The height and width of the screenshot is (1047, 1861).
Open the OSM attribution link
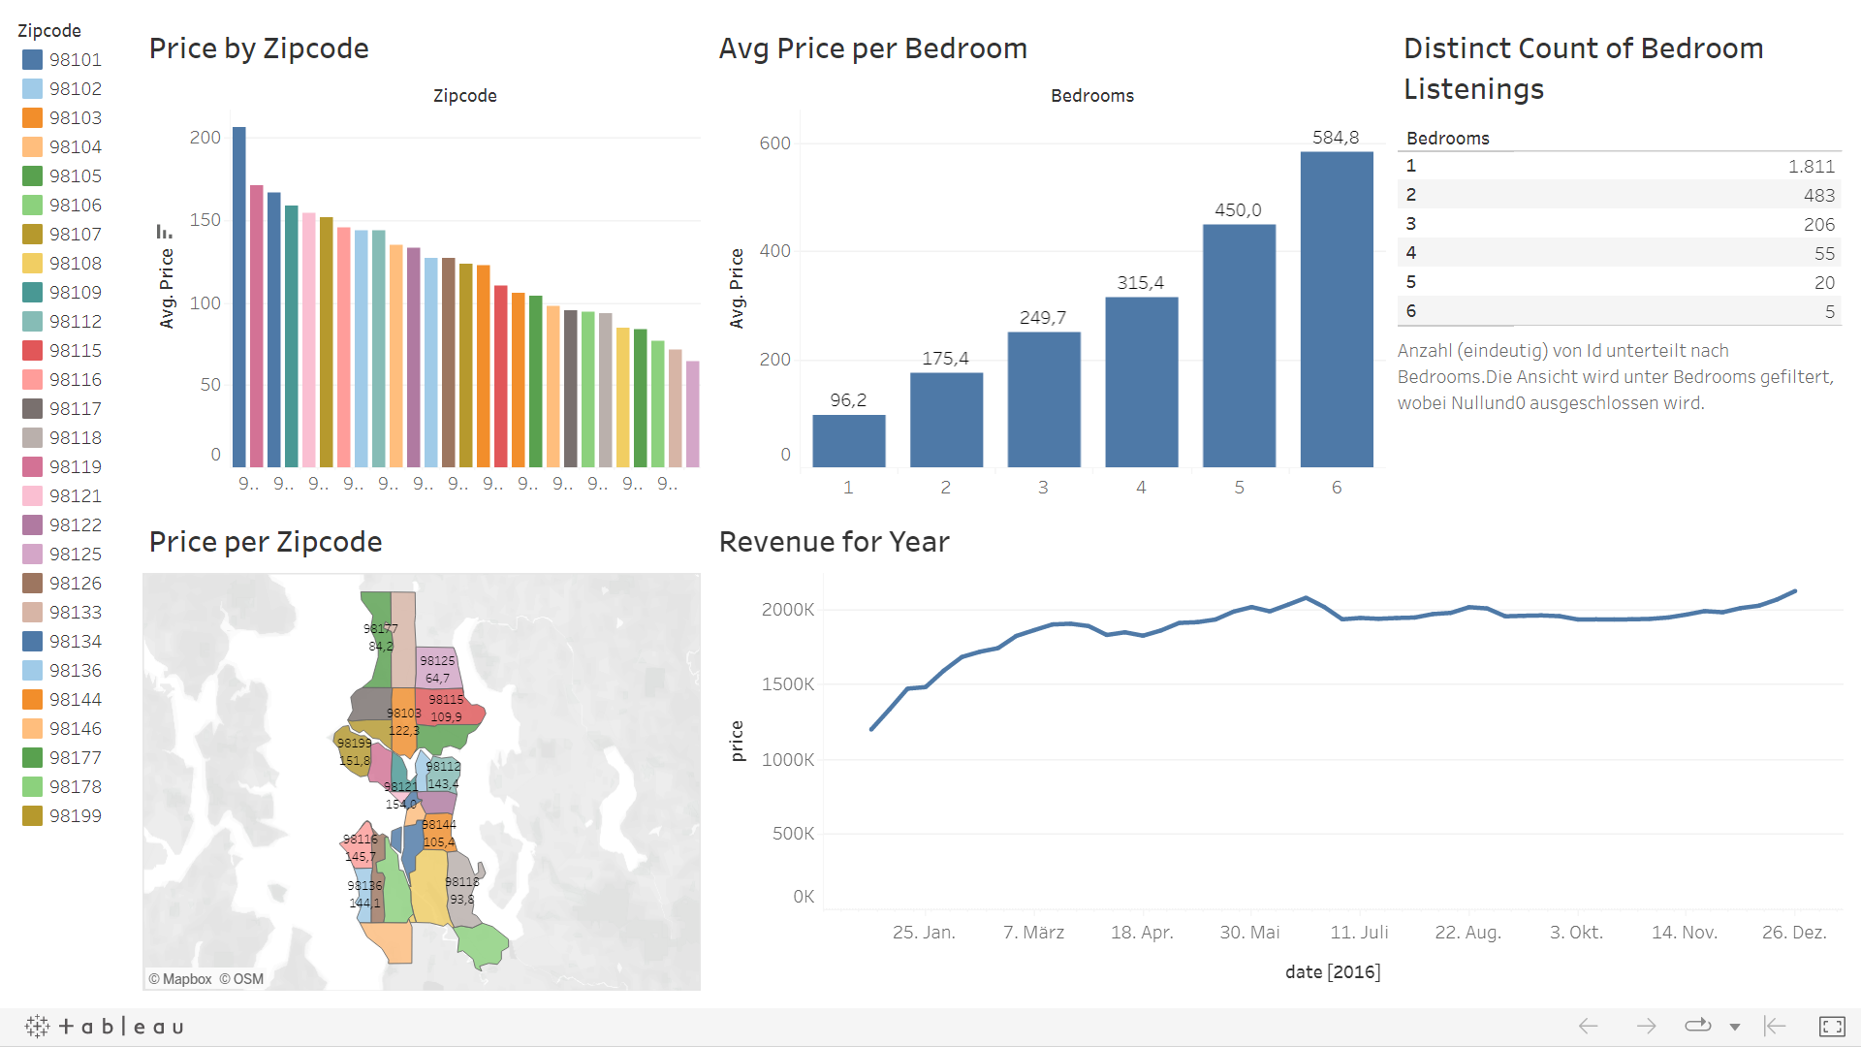241,979
